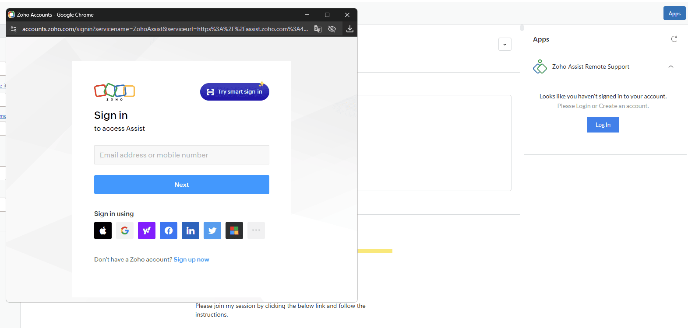This screenshot has width=688, height=328.
Task: View site information in address bar
Action: (14, 29)
